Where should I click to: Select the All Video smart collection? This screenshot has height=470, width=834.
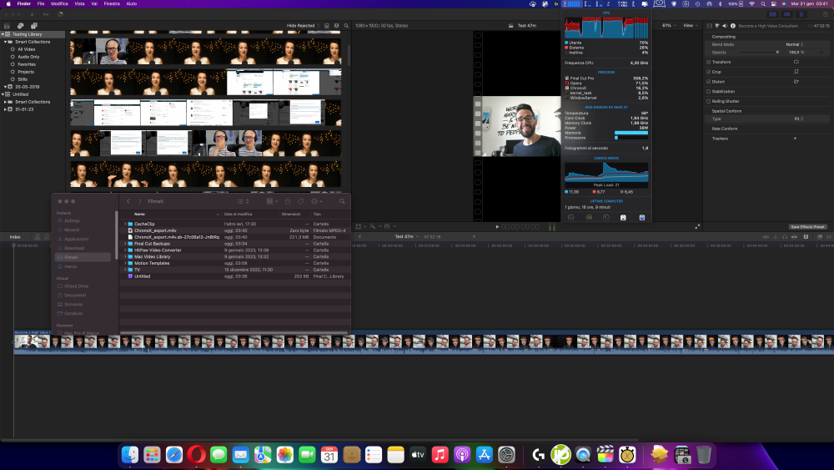(26, 49)
